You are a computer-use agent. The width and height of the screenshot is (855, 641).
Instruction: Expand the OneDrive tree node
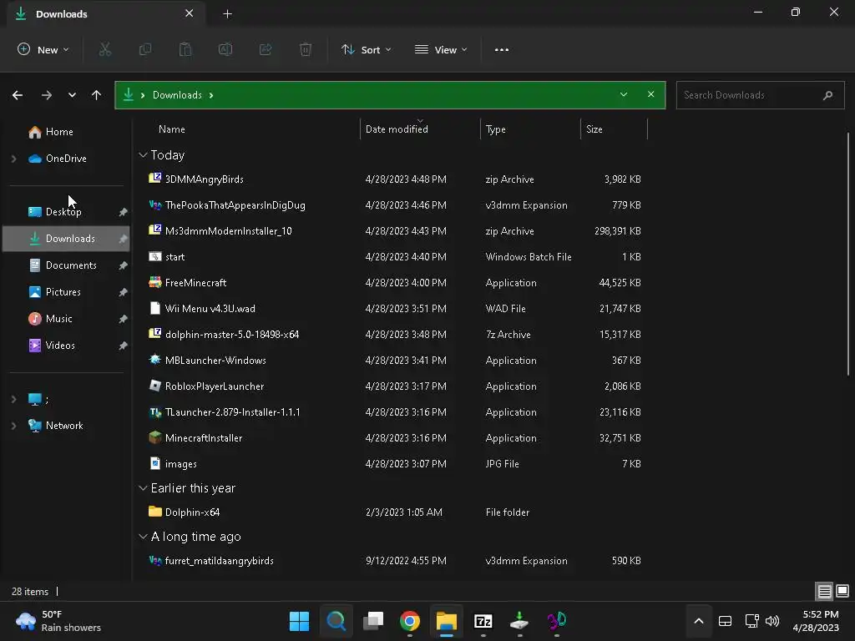tap(13, 159)
